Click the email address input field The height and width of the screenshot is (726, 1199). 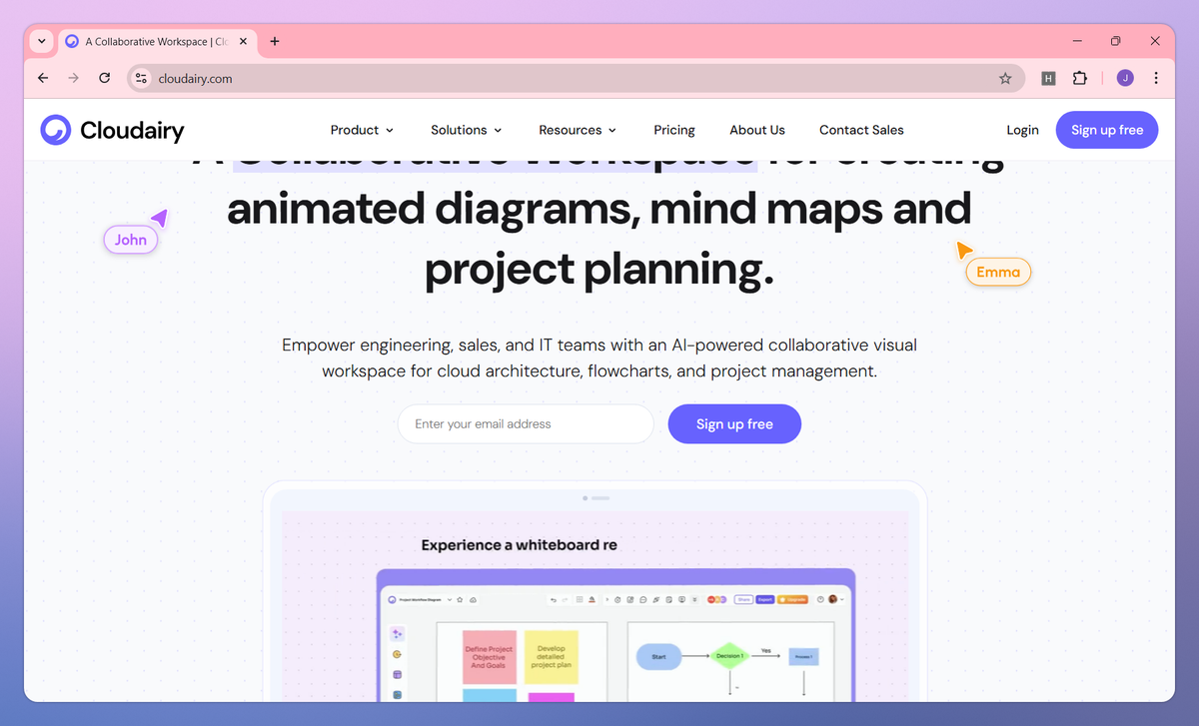pyautogui.click(x=526, y=423)
